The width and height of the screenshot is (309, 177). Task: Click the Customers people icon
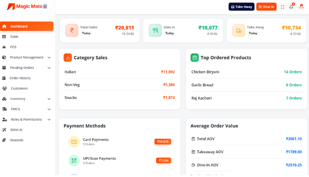(4, 88)
